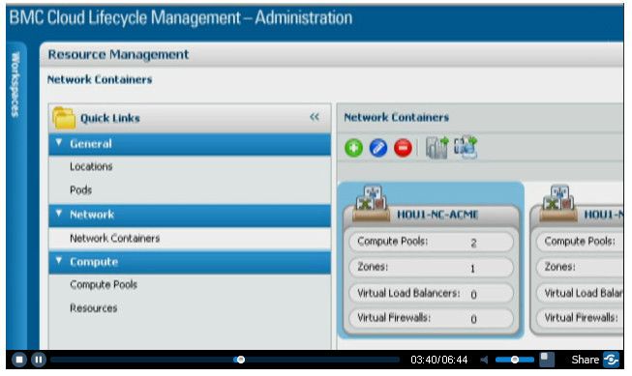Screen dimensions: 632x376
Task: Collapse the Network section
Action: tap(58, 213)
